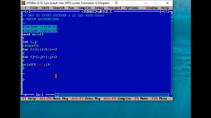Click the editor window zoom arrow [↕]
The height and width of the screenshot is (118, 211).
click(166, 12)
